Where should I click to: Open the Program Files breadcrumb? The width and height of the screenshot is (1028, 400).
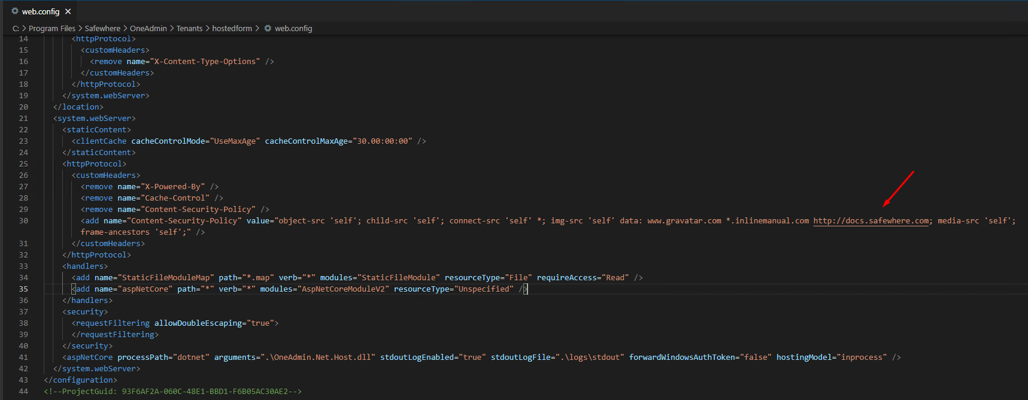51,28
